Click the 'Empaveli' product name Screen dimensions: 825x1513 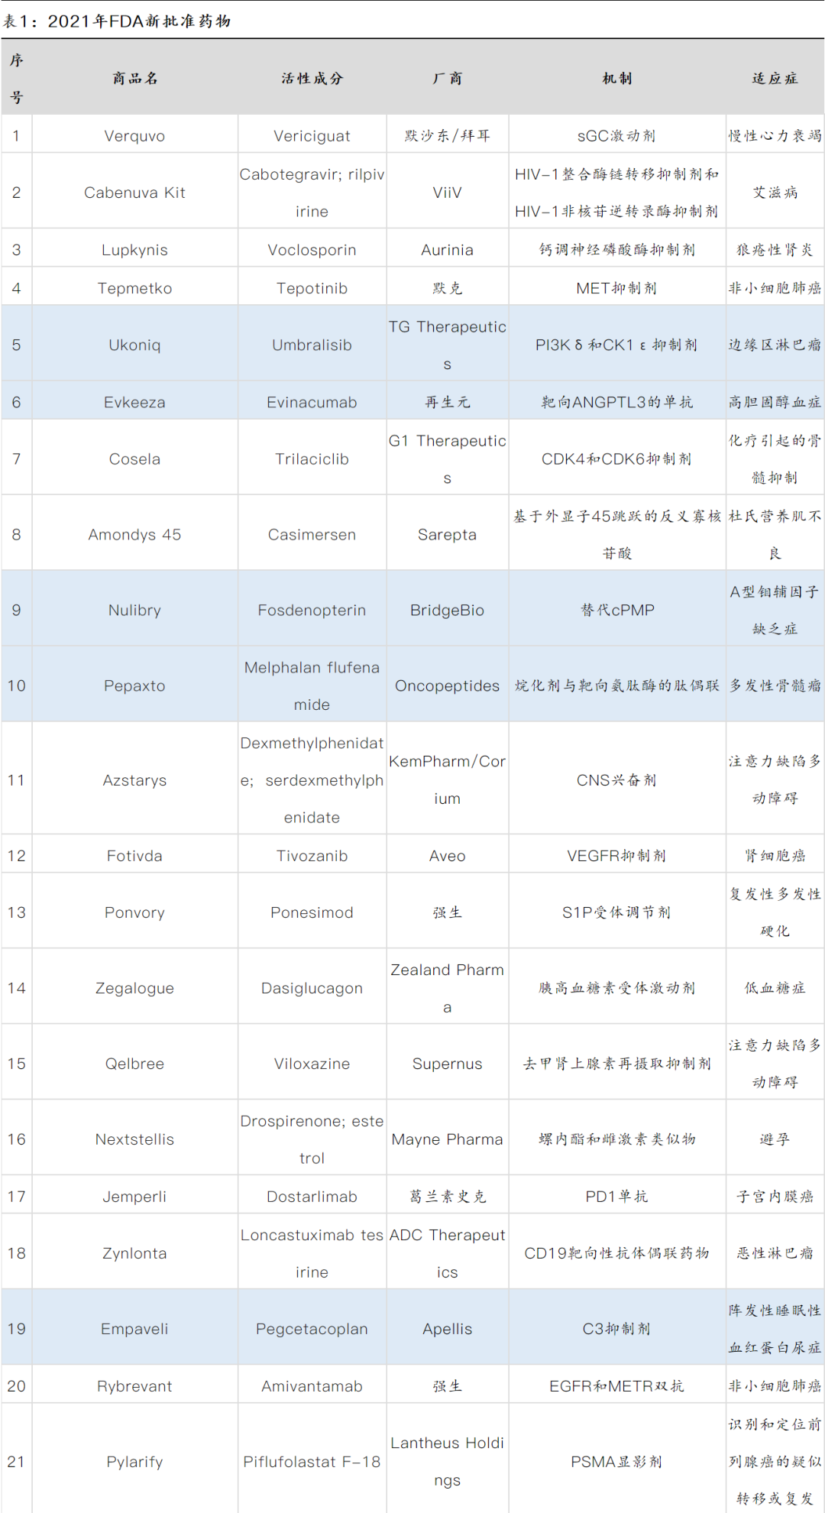134,1329
